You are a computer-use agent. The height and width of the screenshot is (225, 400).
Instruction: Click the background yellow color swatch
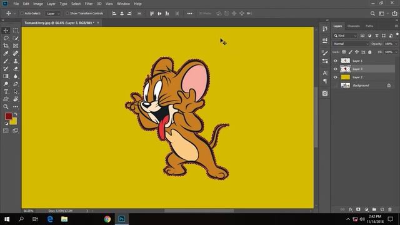point(14,122)
